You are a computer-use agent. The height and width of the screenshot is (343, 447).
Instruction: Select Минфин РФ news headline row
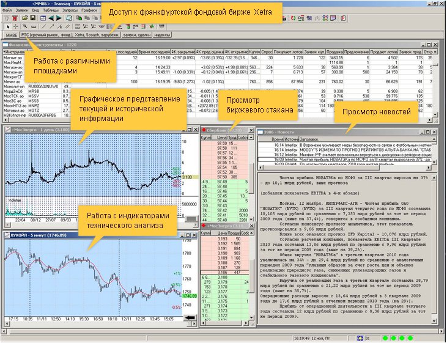pyautogui.click(x=345, y=155)
